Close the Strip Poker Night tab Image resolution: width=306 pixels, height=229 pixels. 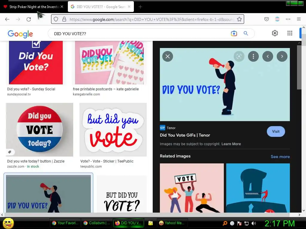62,7
